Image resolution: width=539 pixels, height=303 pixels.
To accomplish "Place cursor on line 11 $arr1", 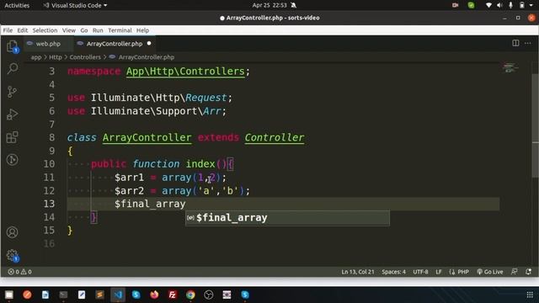I will [129, 178].
